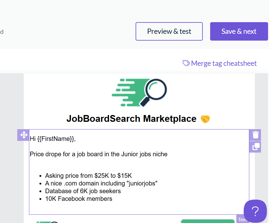This screenshot has height=223, width=269.
Task: Click the tag icon beside Merge tag cheatsheet
Action: point(186,63)
